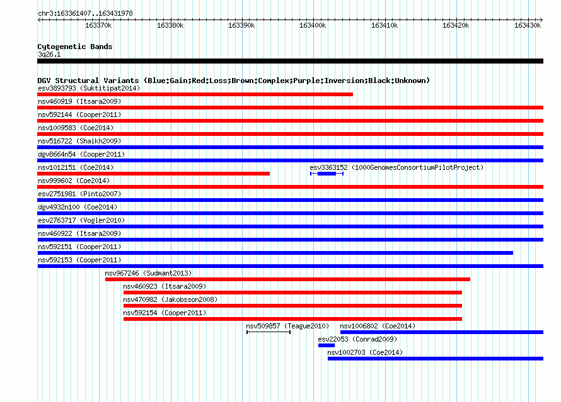Click the 163370k ruler tick label

tap(98, 26)
